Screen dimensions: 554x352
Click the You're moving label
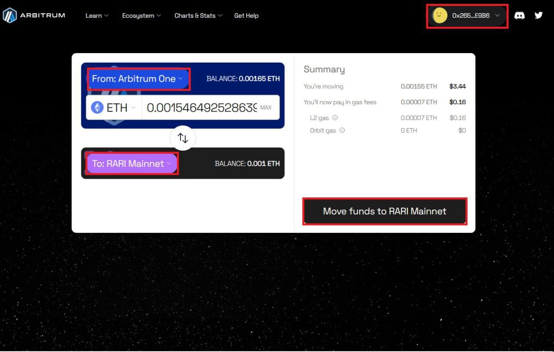tap(323, 86)
